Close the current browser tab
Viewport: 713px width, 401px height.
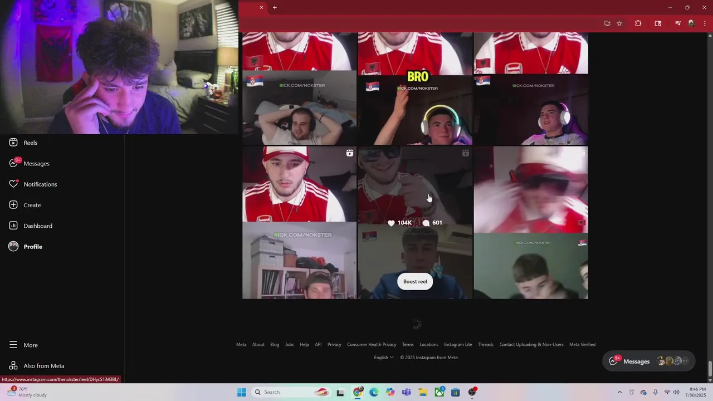[261, 7]
